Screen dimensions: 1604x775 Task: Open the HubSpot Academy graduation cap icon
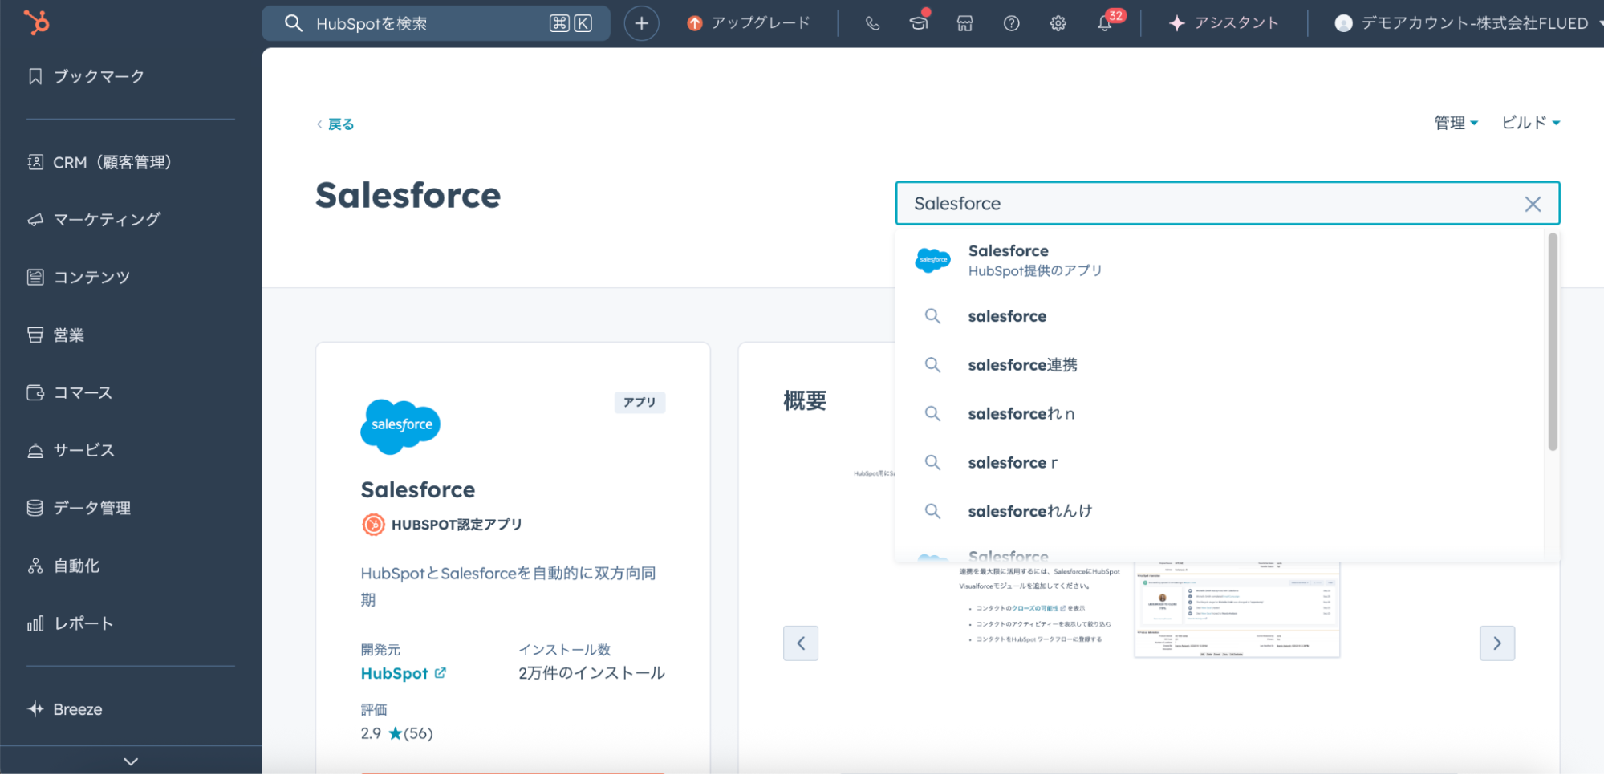(919, 23)
